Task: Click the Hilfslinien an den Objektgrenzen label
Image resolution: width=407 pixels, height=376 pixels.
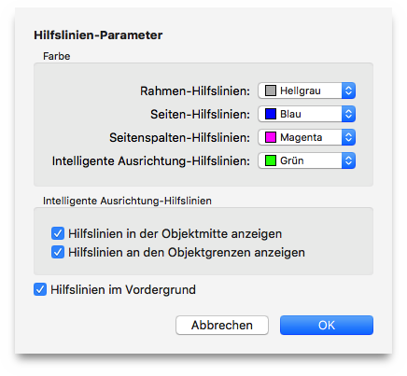Action: 187,252
